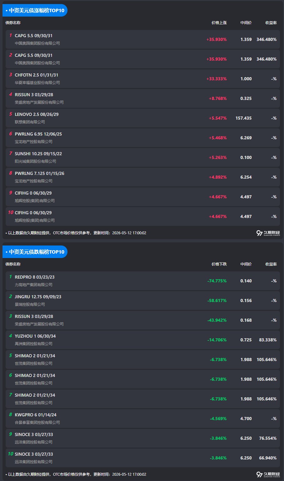Click the 价格上涨 column header

pyautogui.click(x=219, y=23)
